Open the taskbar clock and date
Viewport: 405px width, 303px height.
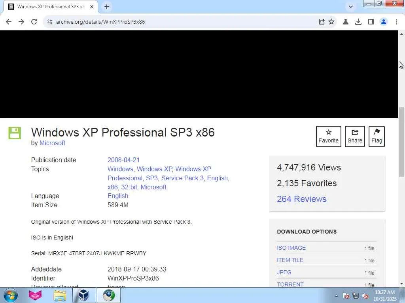pos(385,296)
